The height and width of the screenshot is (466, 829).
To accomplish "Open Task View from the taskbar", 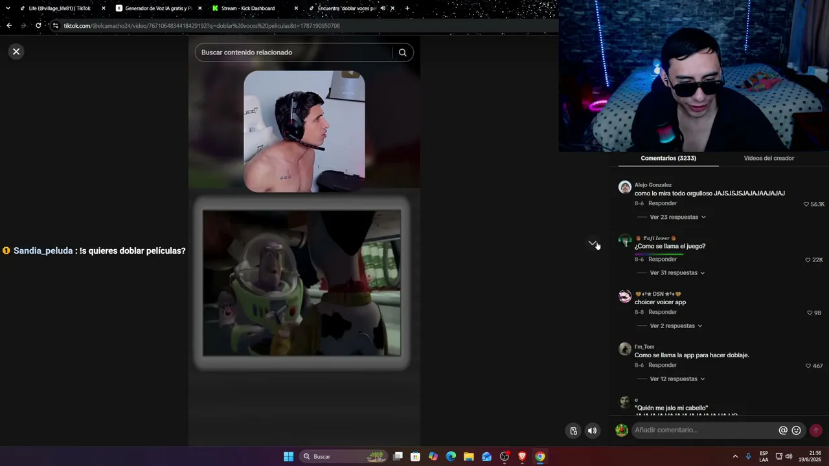I will tap(398, 457).
